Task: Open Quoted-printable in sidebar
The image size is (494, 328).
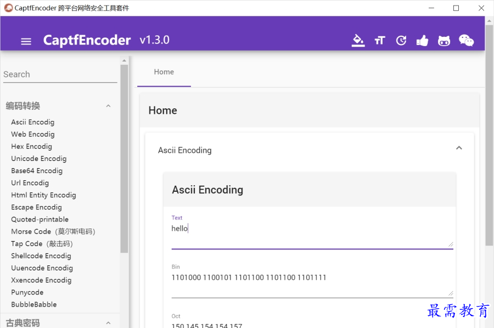Action: [x=40, y=220]
